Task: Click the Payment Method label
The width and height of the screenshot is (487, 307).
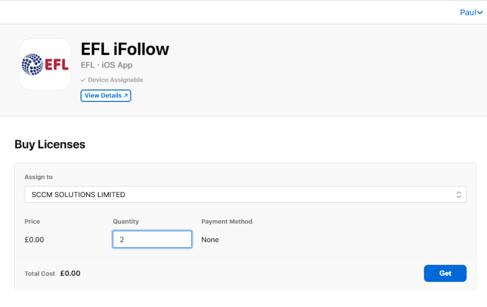Action: tap(227, 221)
